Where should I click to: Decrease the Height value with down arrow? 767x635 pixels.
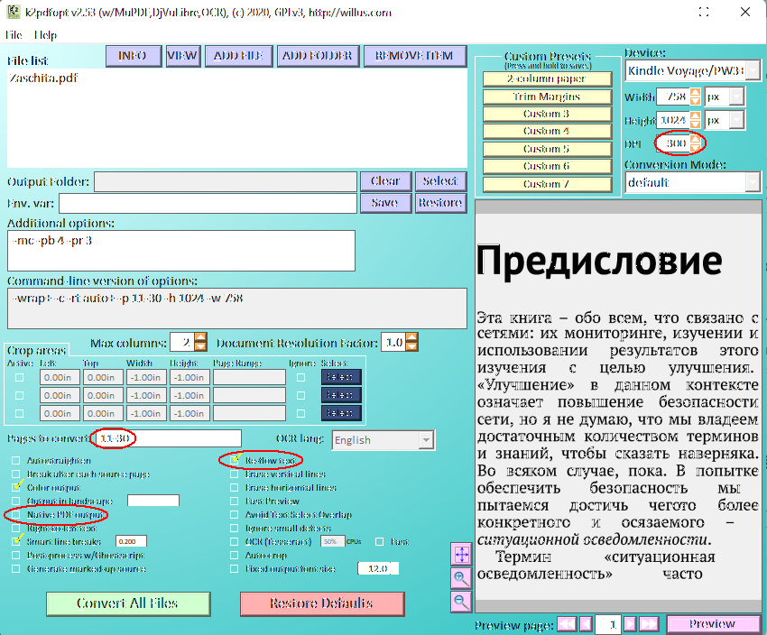point(695,124)
